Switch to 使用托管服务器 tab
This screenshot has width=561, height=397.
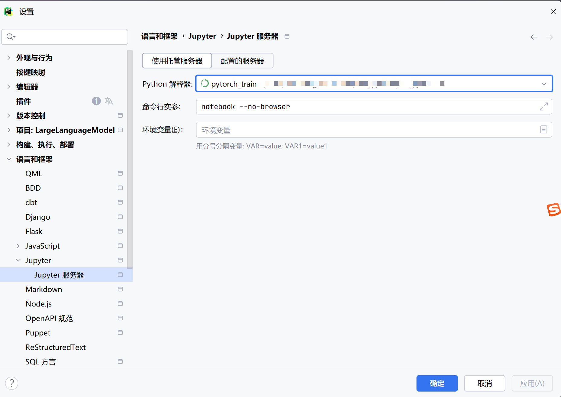[x=177, y=61]
